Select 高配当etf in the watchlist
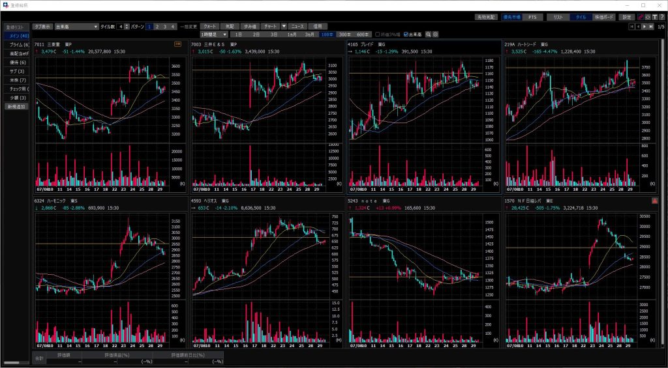The width and height of the screenshot is (668, 368). point(18,53)
